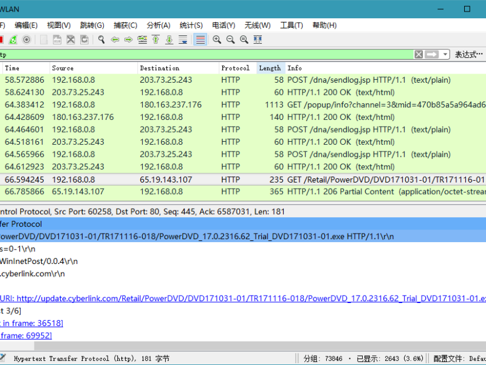Toggle packet list colorize rules icon

pos(200,40)
